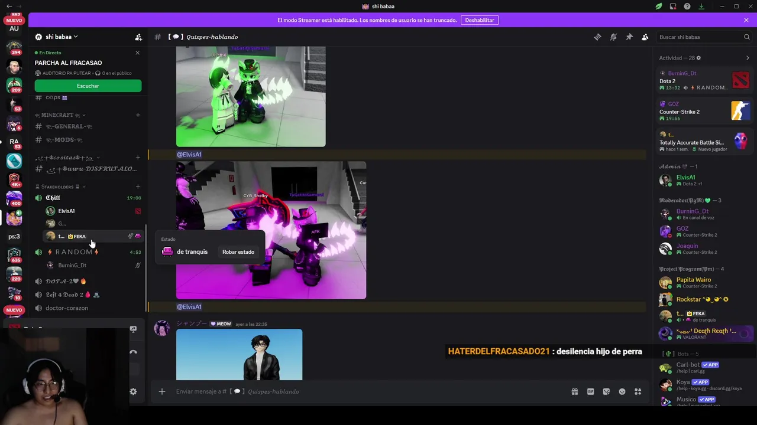Open user settings gear icon
This screenshot has height=425, width=757.
point(133,391)
